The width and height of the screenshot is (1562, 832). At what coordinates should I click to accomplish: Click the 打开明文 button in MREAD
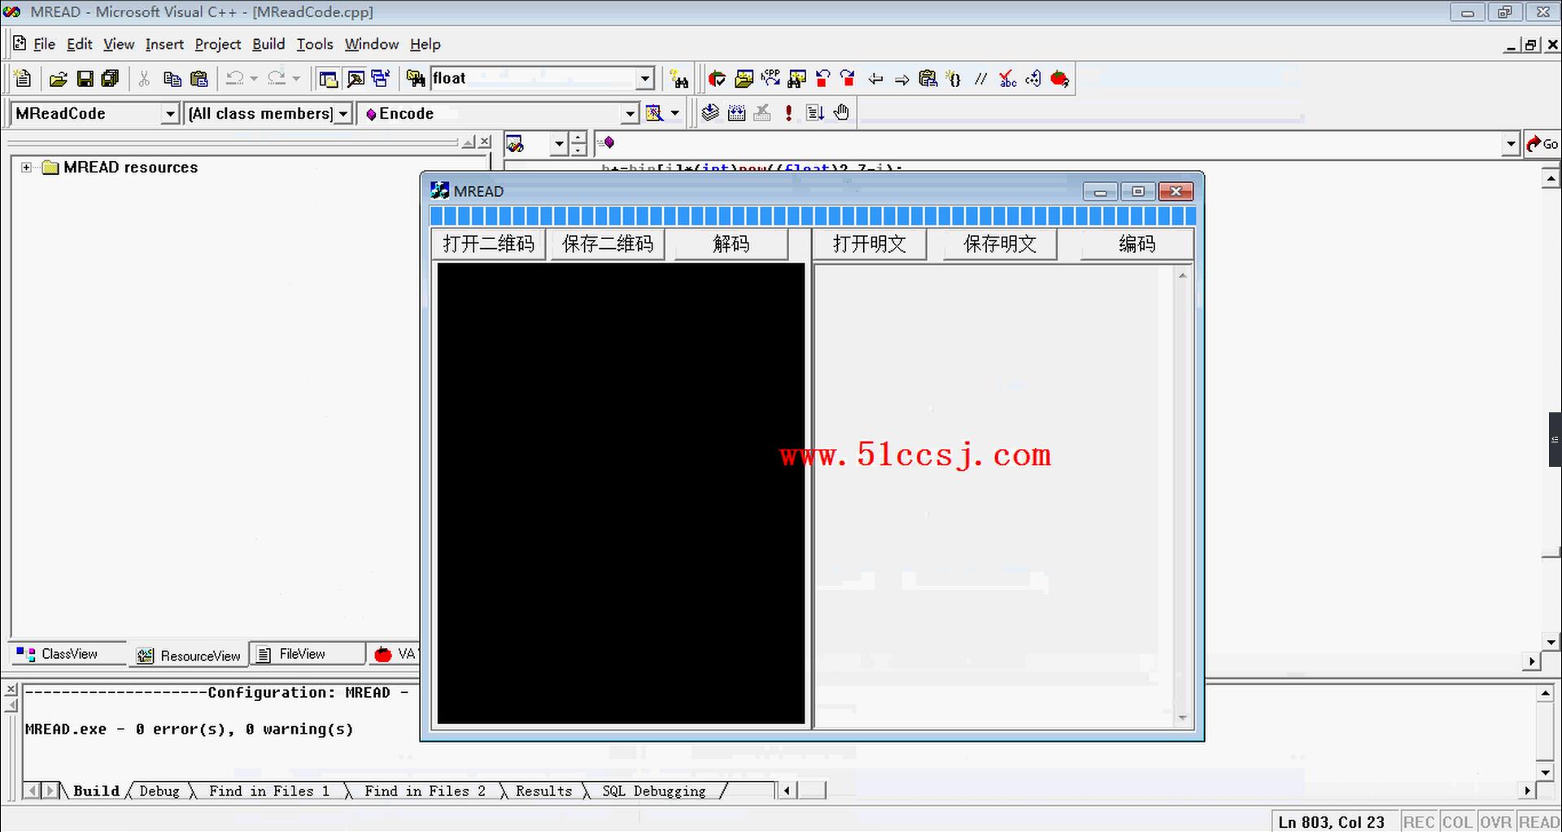tap(869, 244)
